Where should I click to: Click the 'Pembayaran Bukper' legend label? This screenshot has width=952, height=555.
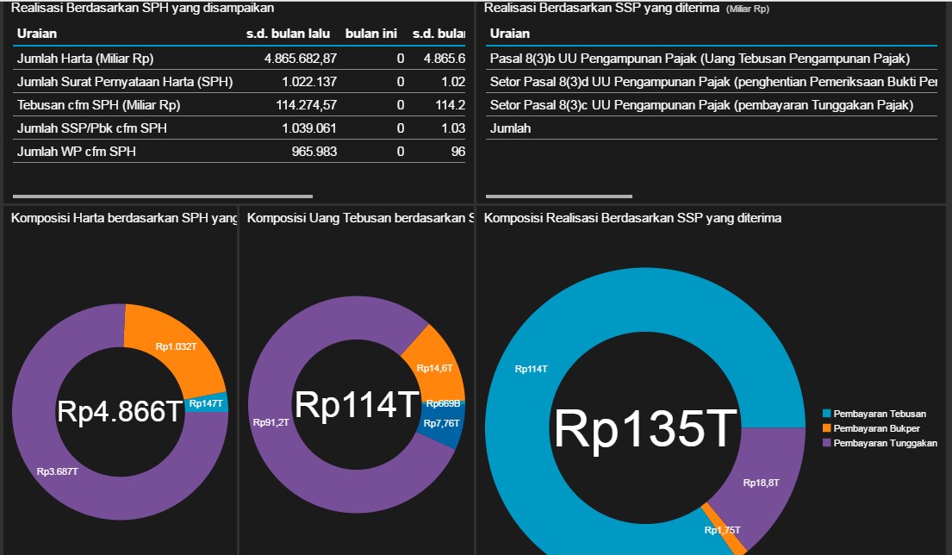click(x=877, y=428)
